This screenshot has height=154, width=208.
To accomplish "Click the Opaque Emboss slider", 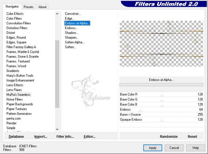I will (x=162, y=119).
